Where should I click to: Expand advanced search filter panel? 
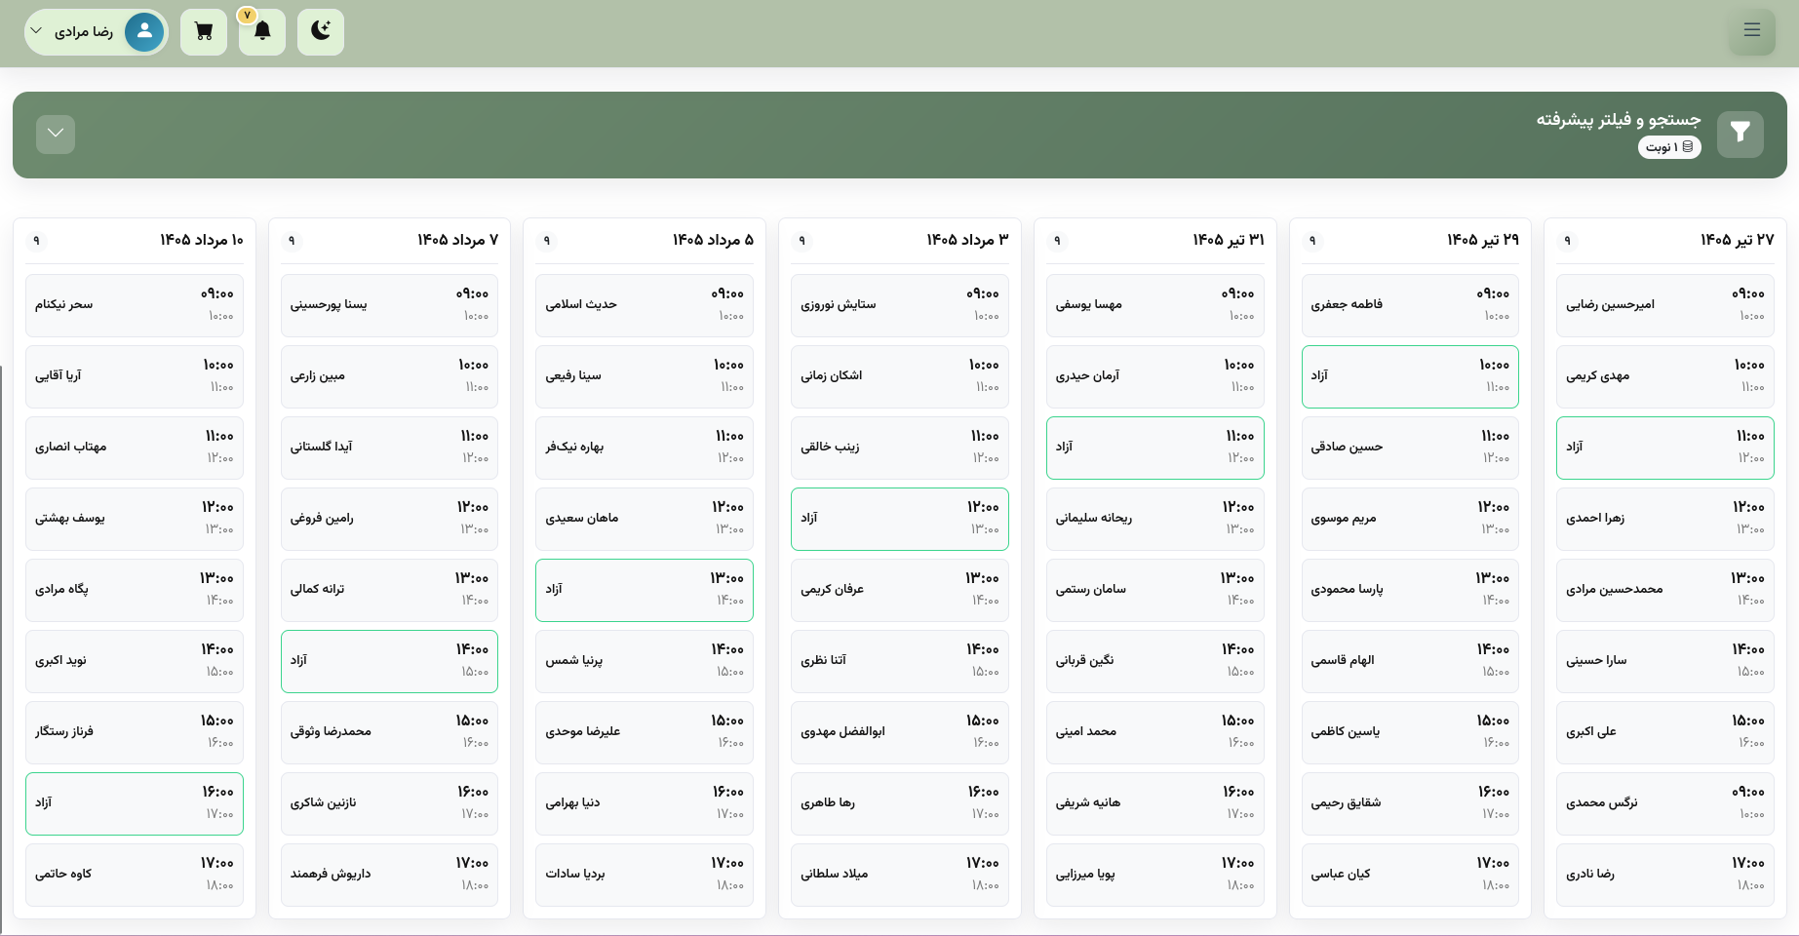[x=56, y=134]
